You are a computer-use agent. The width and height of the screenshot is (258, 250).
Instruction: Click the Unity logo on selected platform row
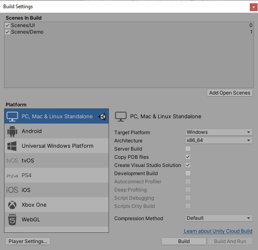click(x=102, y=117)
